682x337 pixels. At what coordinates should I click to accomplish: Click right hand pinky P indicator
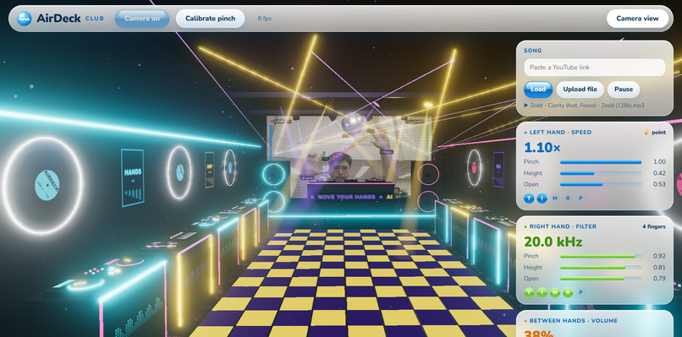(x=580, y=292)
